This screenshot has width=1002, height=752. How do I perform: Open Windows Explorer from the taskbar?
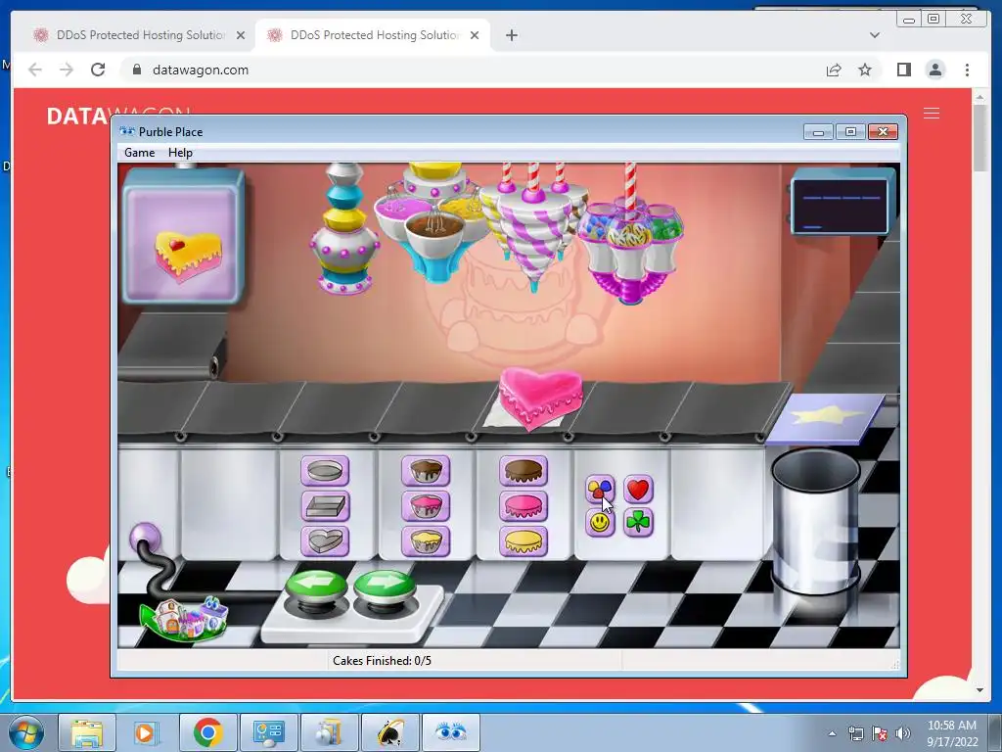[87, 732]
